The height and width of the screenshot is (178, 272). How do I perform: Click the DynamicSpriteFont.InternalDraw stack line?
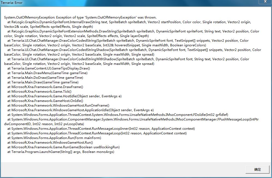129,22
